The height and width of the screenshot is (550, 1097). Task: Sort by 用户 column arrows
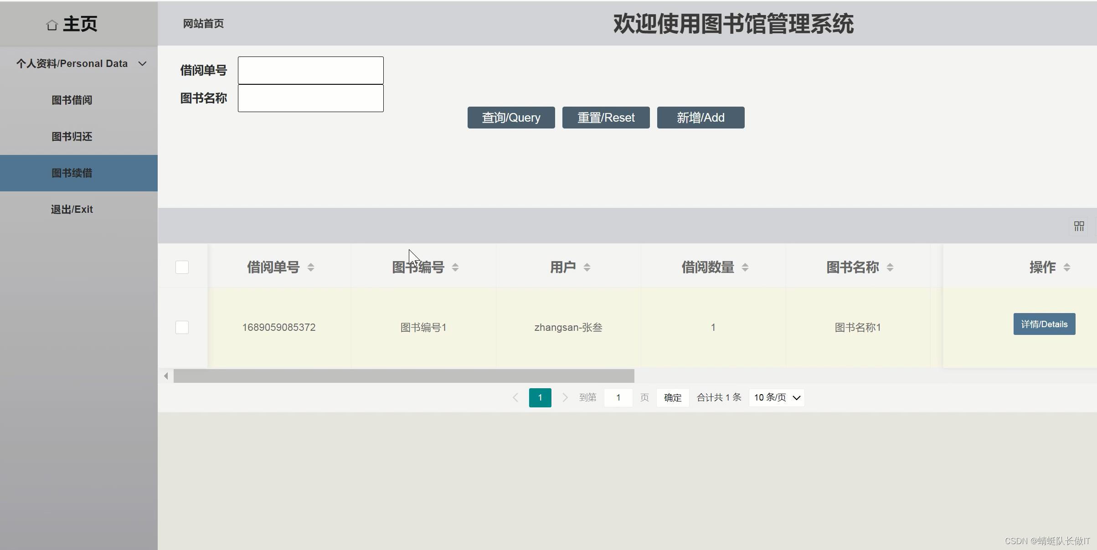pos(587,267)
